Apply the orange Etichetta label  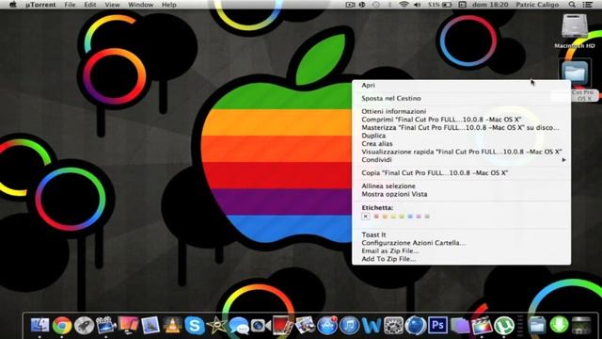coord(385,217)
